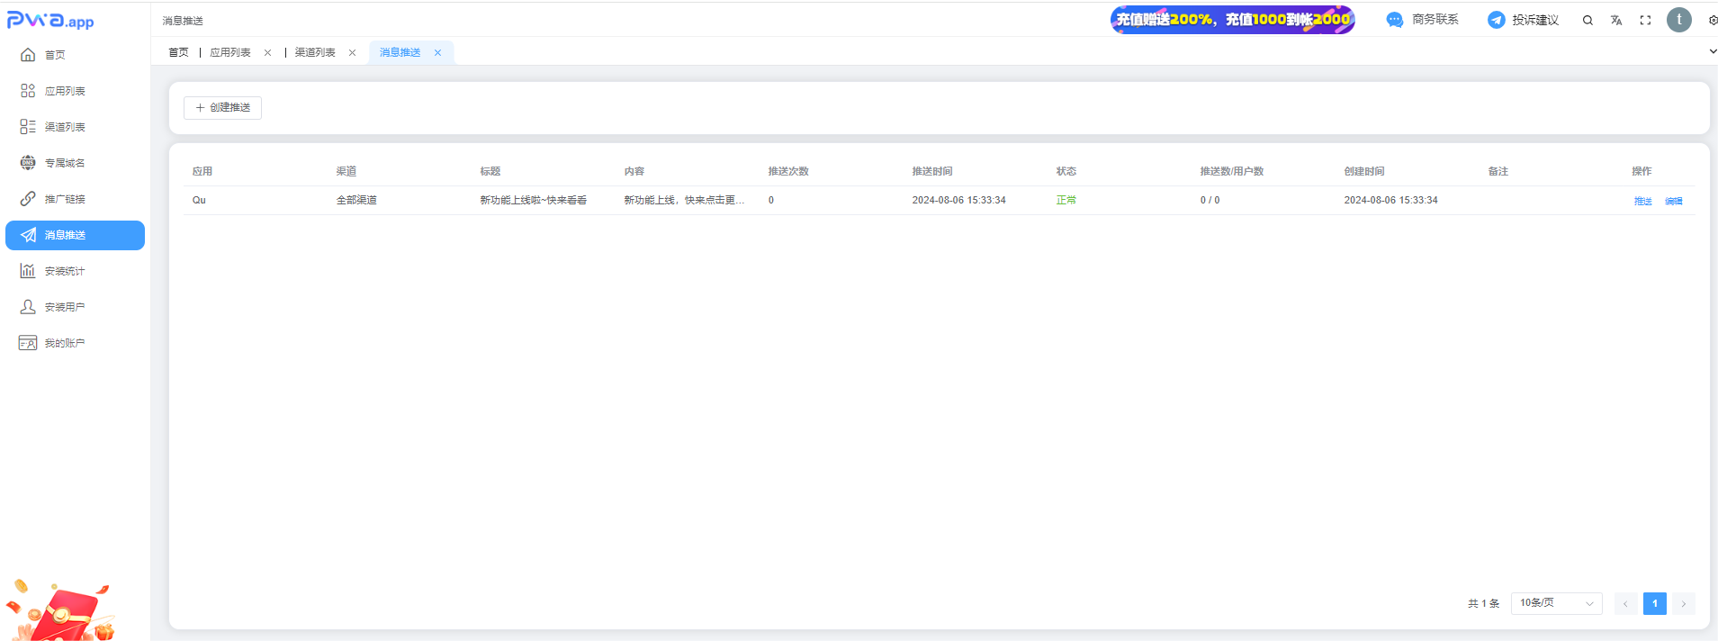Click the recharge promotion banner
This screenshot has height=641, width=1718.
pos(1232,20)
